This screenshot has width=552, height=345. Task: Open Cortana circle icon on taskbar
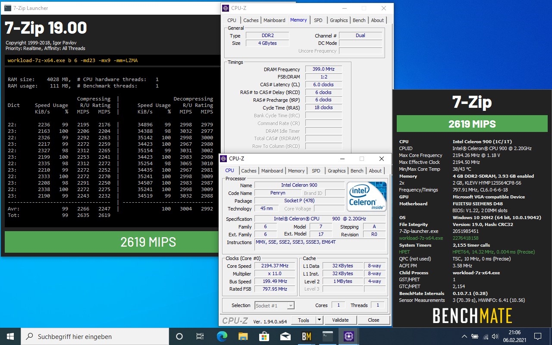coord(179,336)
